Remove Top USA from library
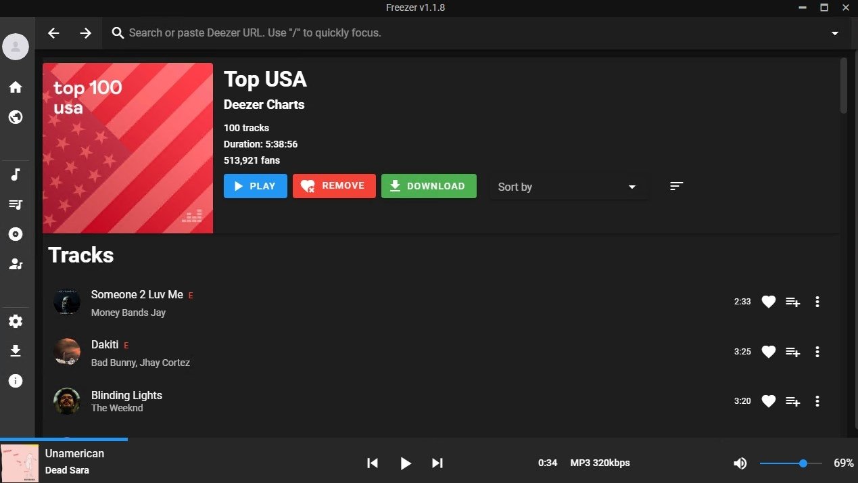 (334, 186)
